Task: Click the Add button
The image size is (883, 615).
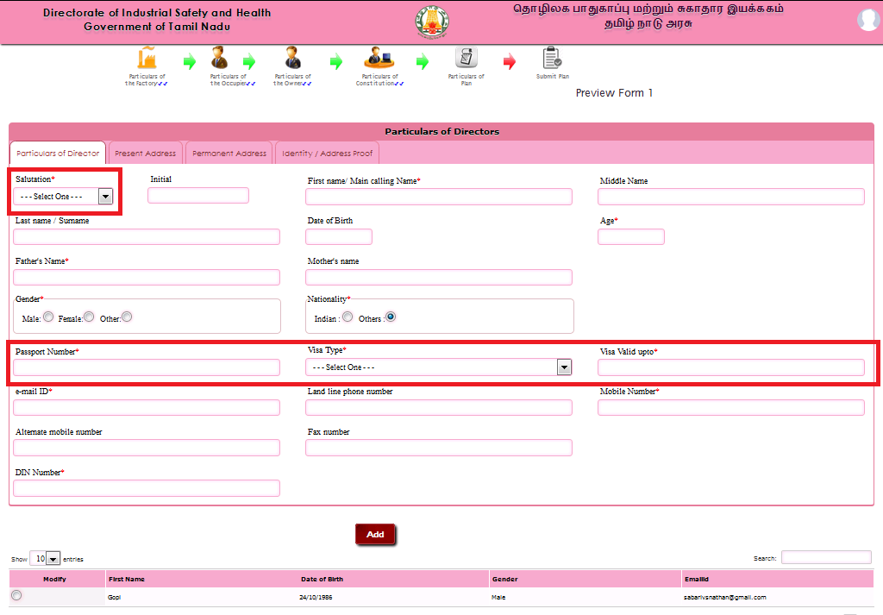Action: click(x=375, y=535)
